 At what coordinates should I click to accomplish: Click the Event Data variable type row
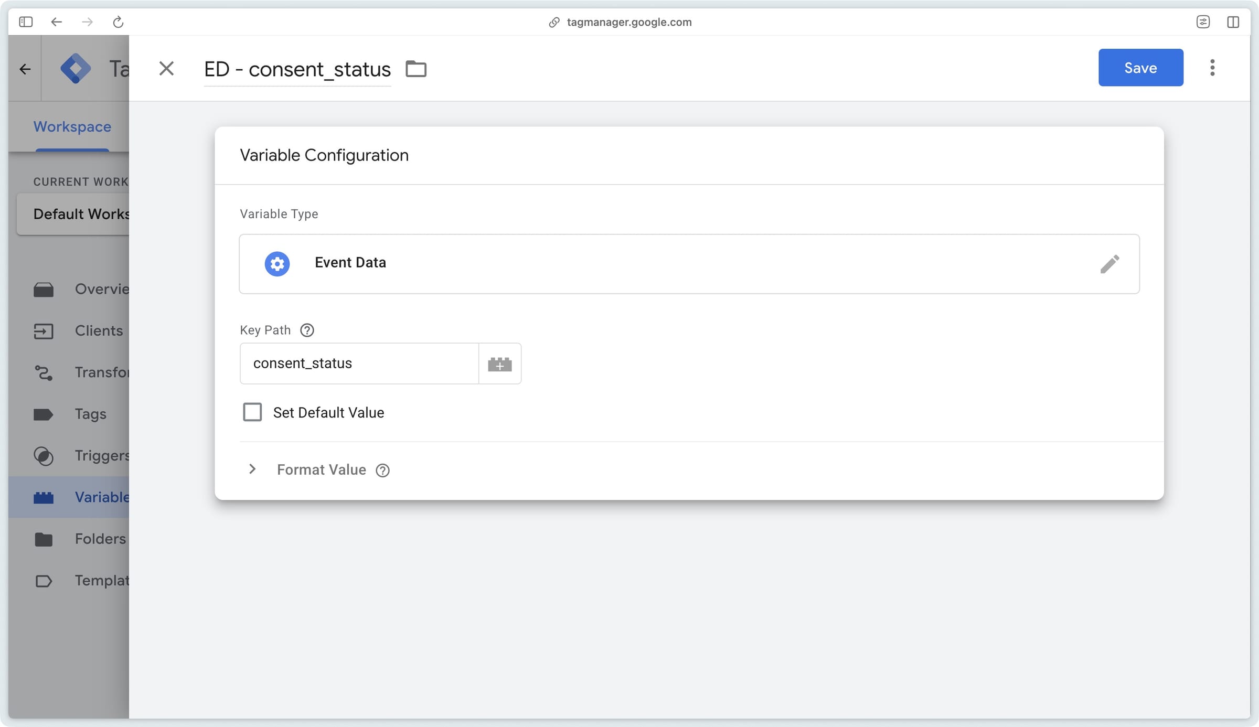[x=689, y=264]
